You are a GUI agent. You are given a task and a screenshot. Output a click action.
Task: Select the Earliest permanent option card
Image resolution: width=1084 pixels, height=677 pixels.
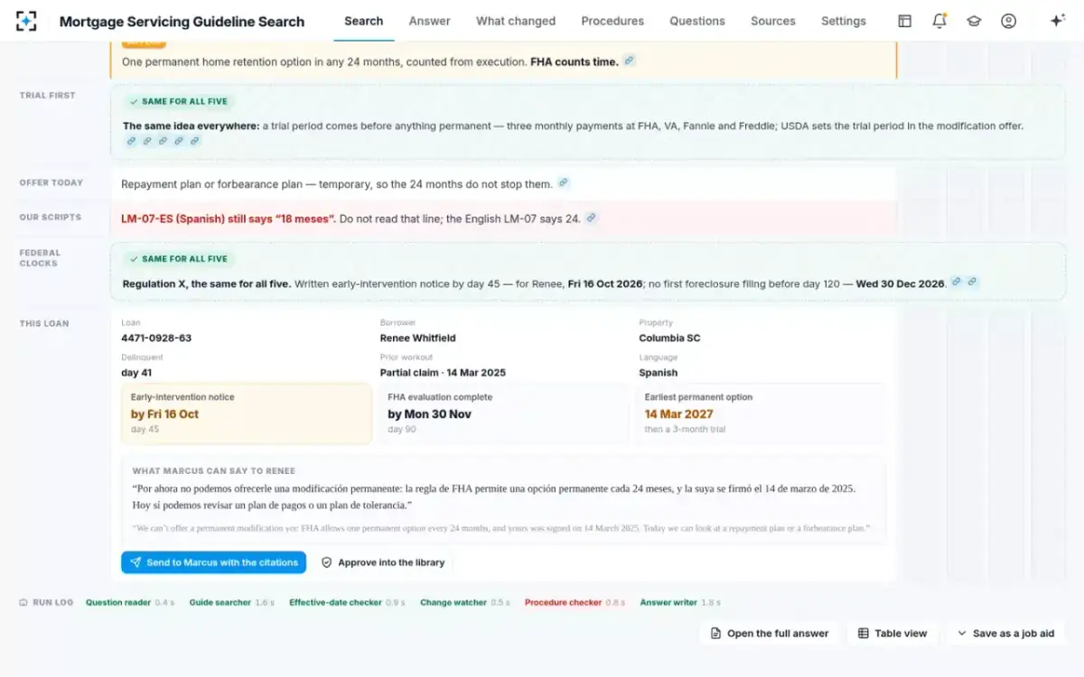pos(762,413)
